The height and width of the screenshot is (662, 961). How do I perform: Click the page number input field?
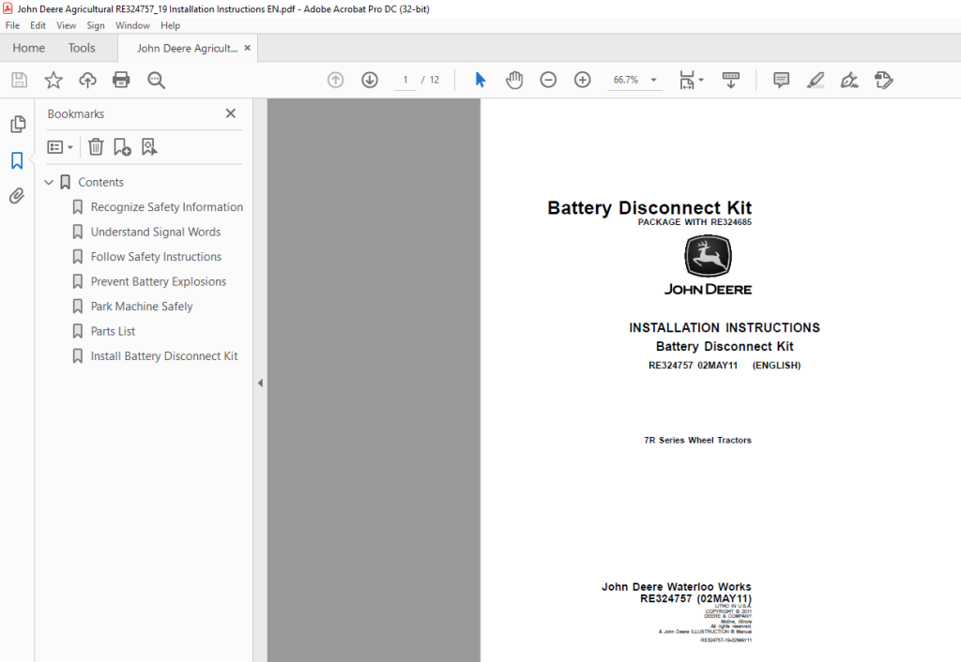pyautogui.click(x=405, y=81)
